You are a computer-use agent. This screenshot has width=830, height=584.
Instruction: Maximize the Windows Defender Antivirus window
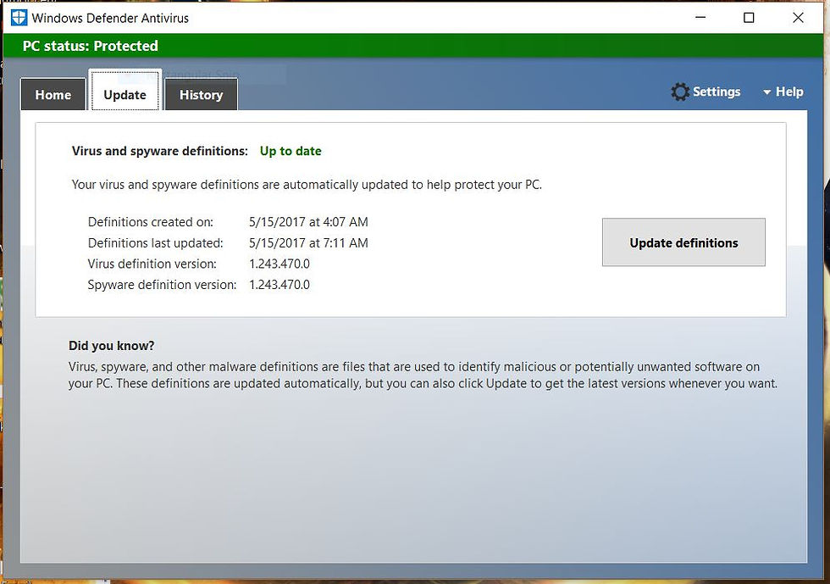pyautogui.click(x=749, y=18)
